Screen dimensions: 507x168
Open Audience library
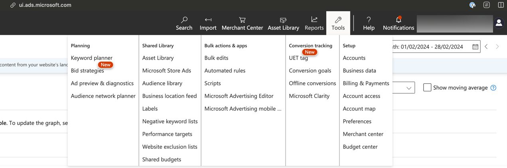(x=162, y=83)
